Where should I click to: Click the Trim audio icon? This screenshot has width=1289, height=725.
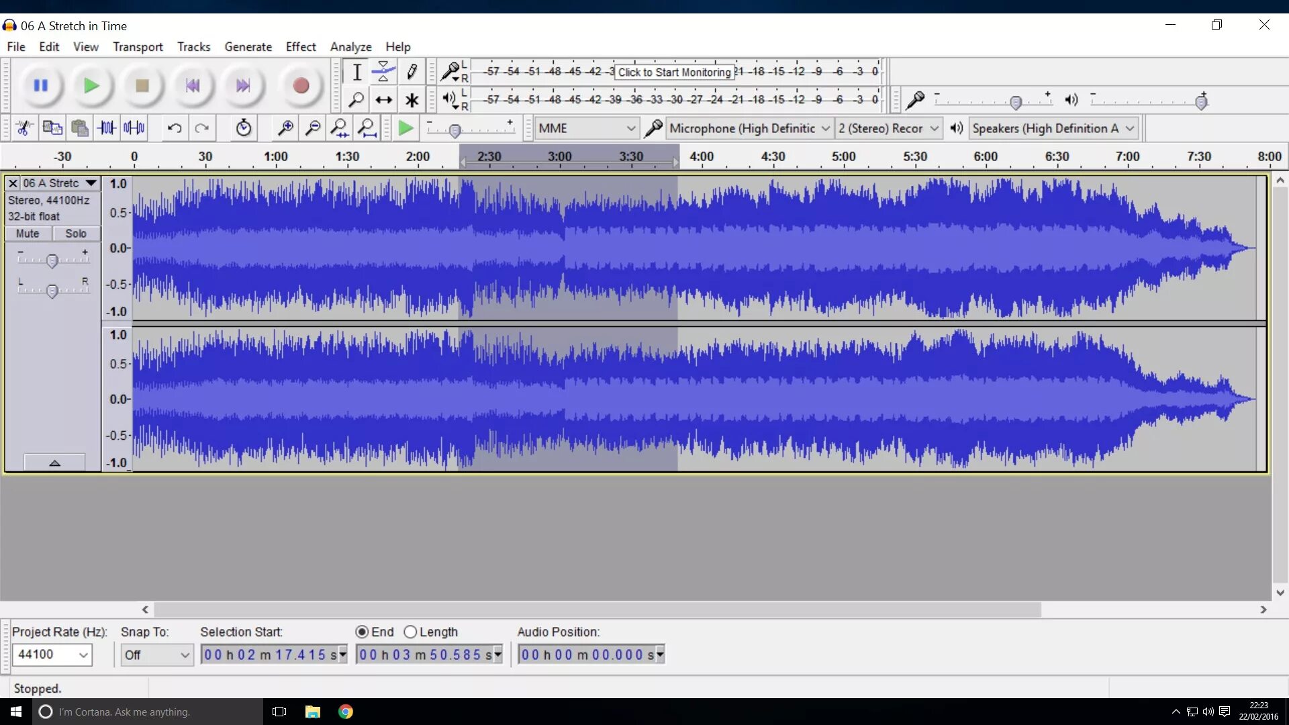tap(107, 128)
